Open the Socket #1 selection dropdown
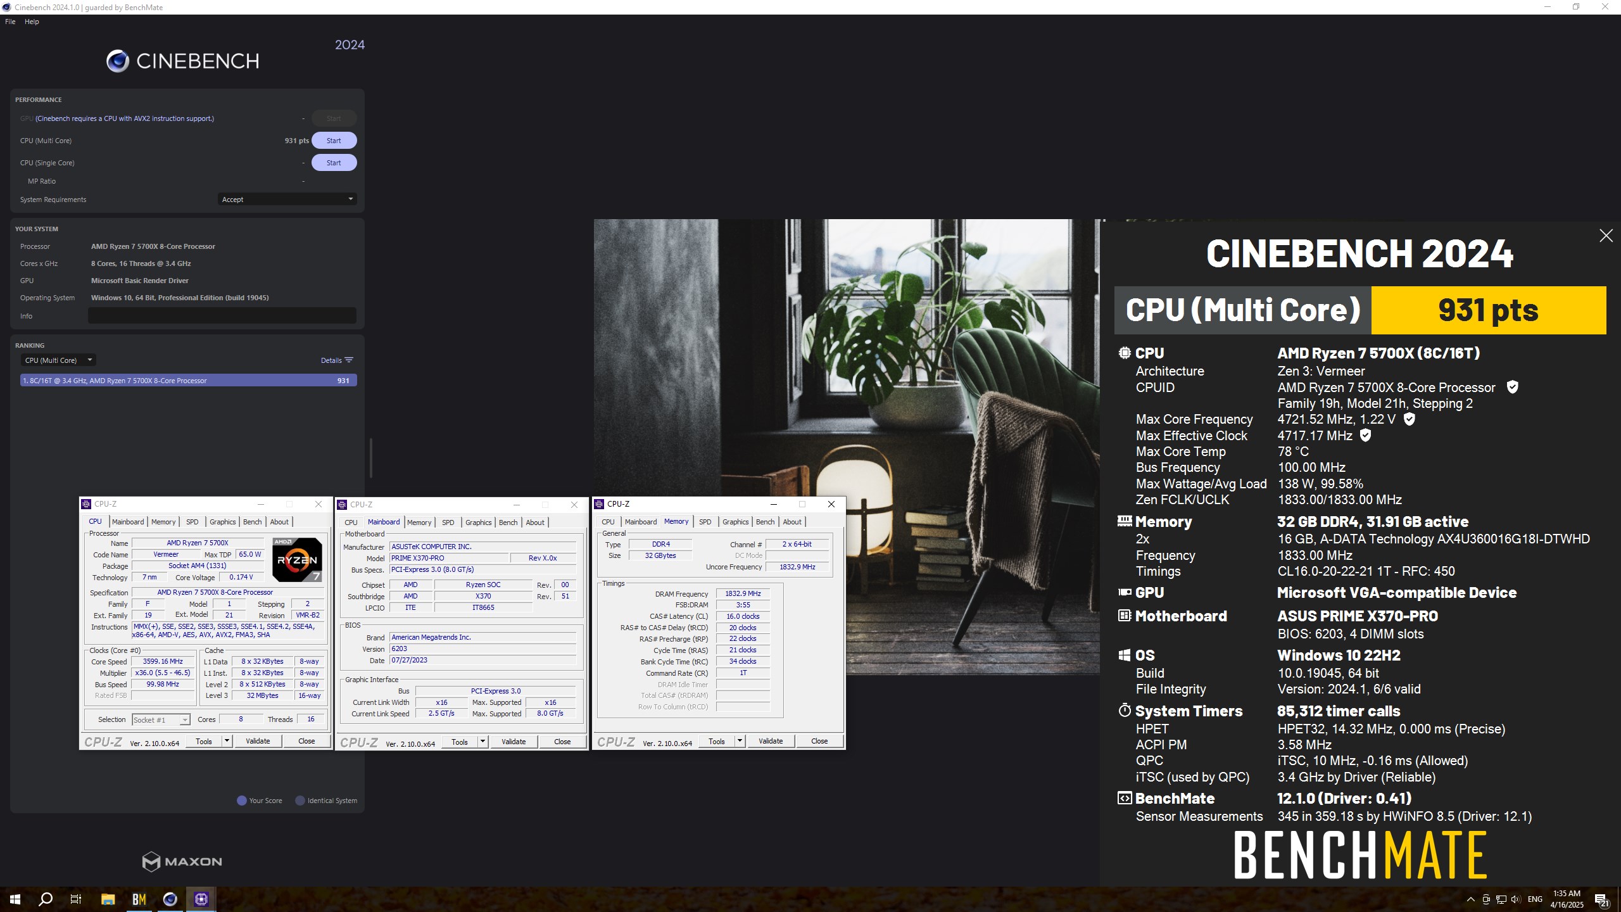1621x912 pixels. point(161,719)
